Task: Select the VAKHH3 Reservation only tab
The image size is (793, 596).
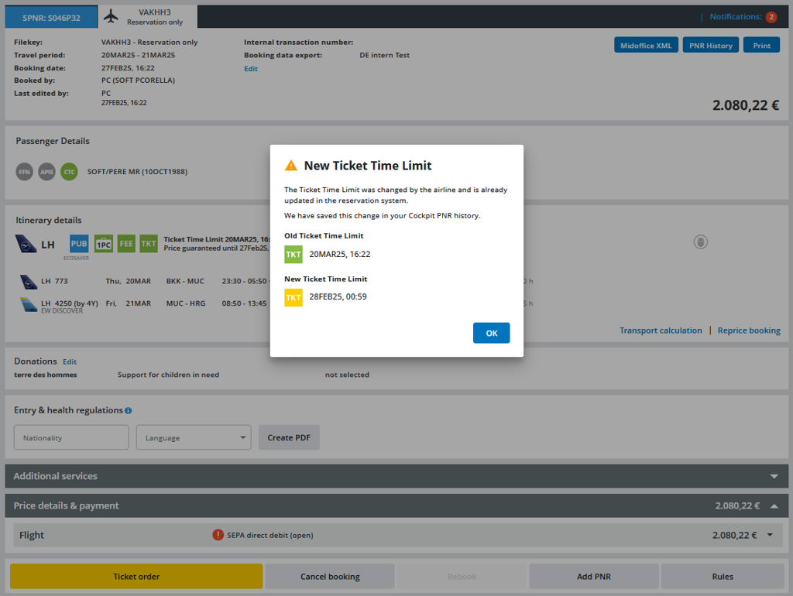Action: click(x=147, y=17)
